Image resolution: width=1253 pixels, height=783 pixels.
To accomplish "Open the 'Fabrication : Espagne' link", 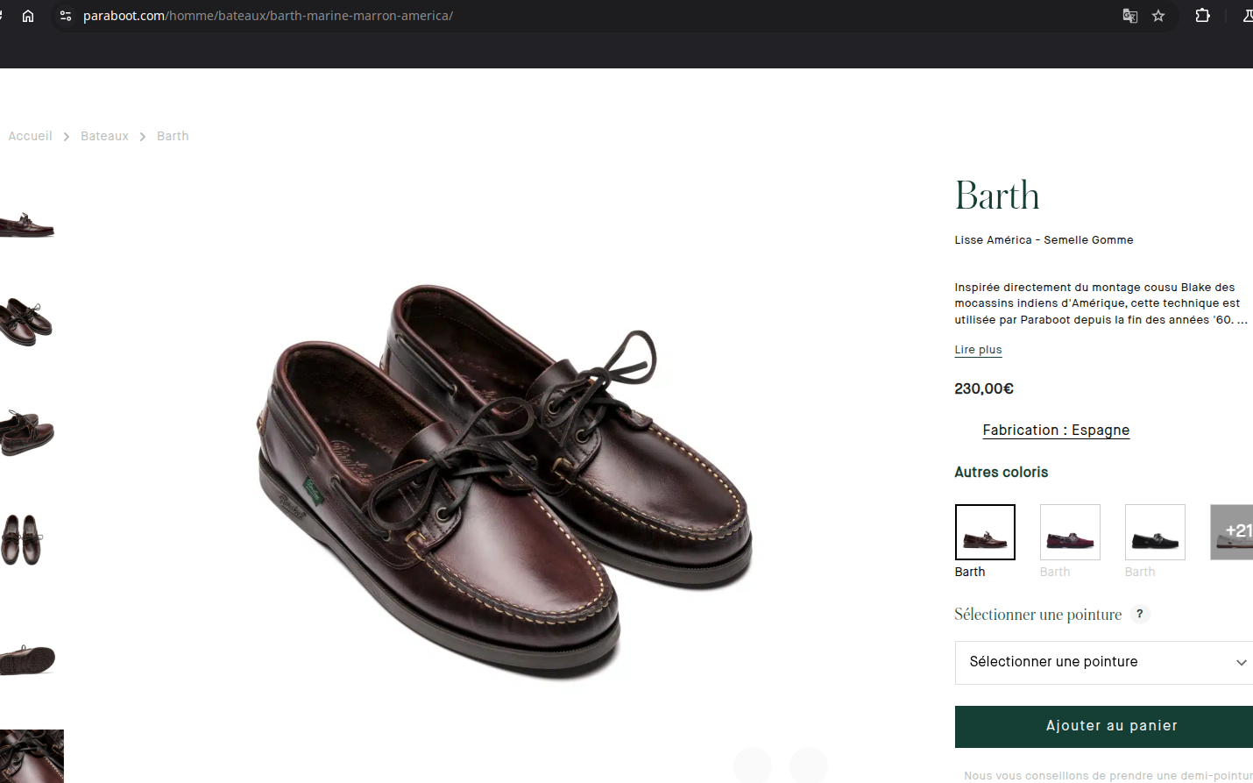I will [x=1056, y=430].
